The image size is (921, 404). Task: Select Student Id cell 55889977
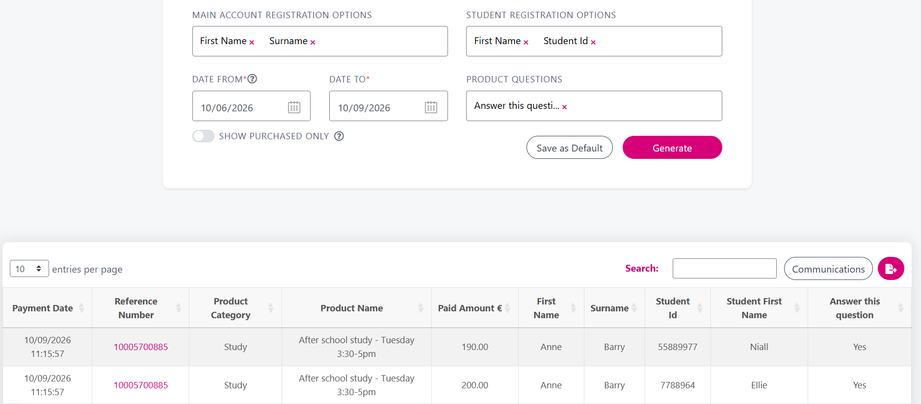pyautogui.click(x=678, y=347)
